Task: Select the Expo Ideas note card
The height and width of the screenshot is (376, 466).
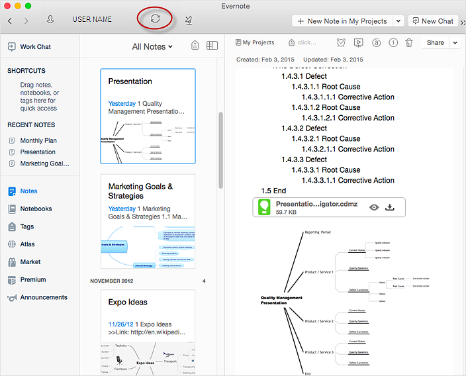Action: 148,332
